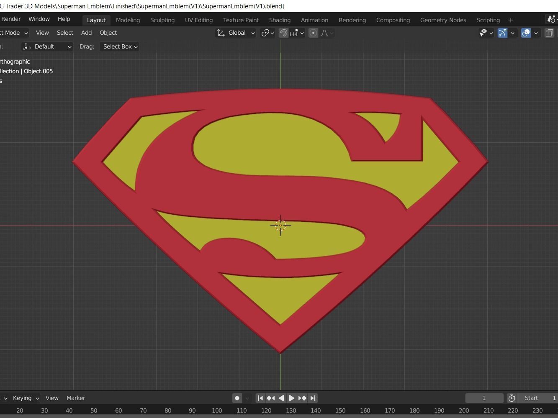
Task: Toggle auto keying record button
Action: [237, 398]
